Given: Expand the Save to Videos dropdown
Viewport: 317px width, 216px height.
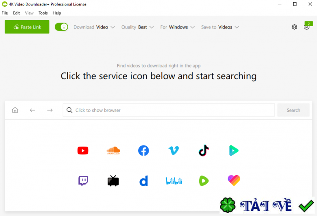Looking at the screenshot, I should click(220, 27).
